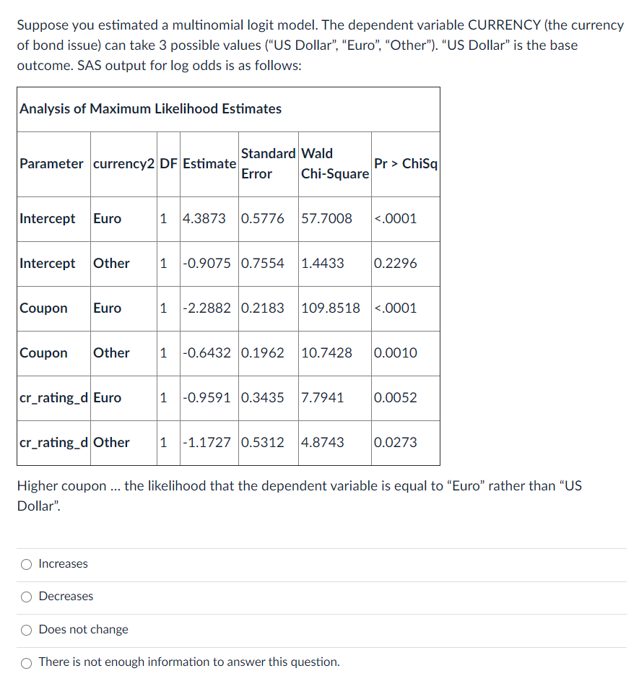Click the cr_rating_d Other table row

217,443
